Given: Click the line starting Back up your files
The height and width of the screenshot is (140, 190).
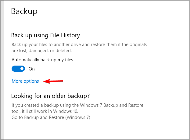Looking at the screenshot, I should (x=79, y=45).
